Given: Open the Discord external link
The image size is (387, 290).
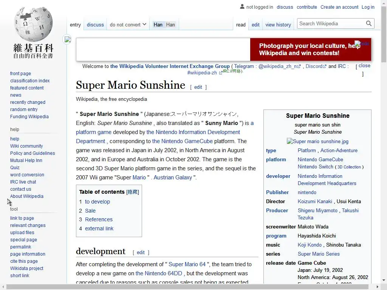Looking at the screenshot, I should [316, 66].
